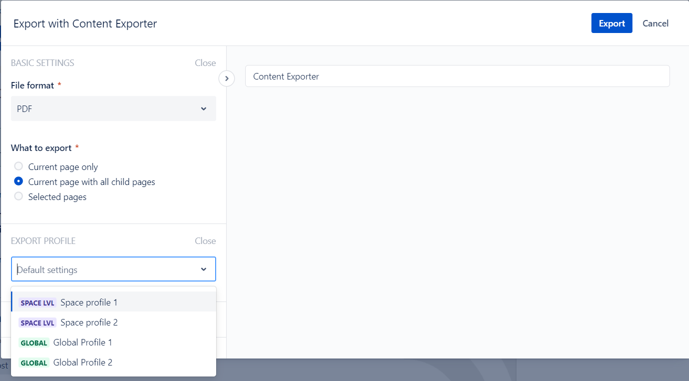Pick Global Profile 2 from the list
The image size is (689, 381).
[83, 362]
